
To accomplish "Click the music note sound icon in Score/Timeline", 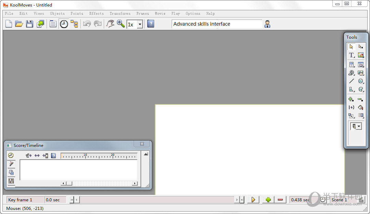I will coord(11,173).
